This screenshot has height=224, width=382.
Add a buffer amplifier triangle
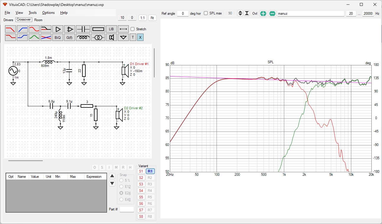(x=58, y=29)
